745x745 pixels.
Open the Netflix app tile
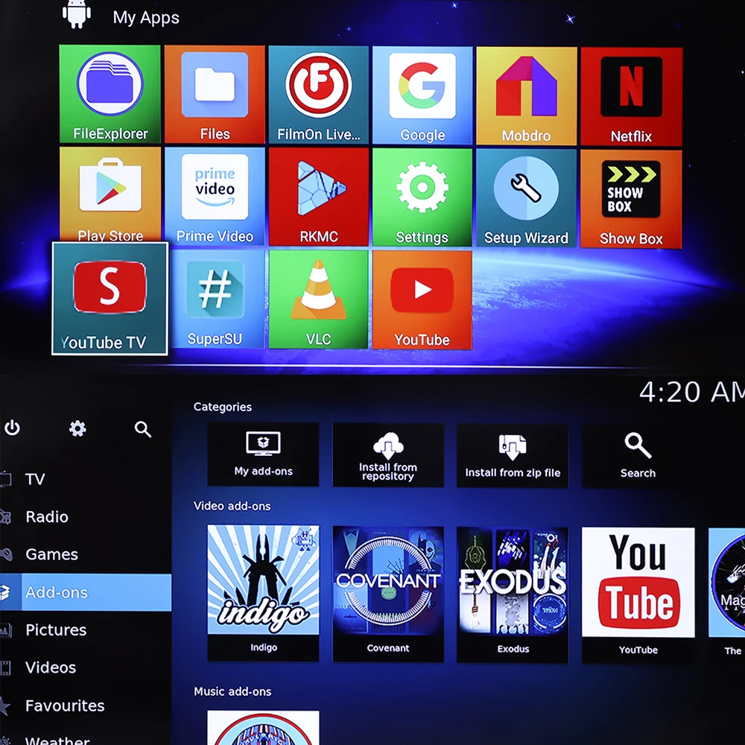tap(632, 96)
